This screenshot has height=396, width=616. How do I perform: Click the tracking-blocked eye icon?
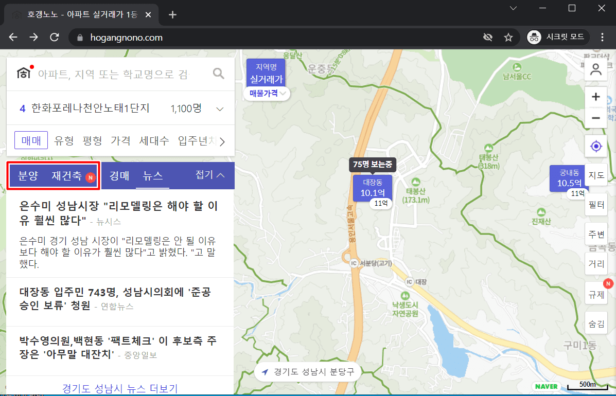(x=487, y=37)
